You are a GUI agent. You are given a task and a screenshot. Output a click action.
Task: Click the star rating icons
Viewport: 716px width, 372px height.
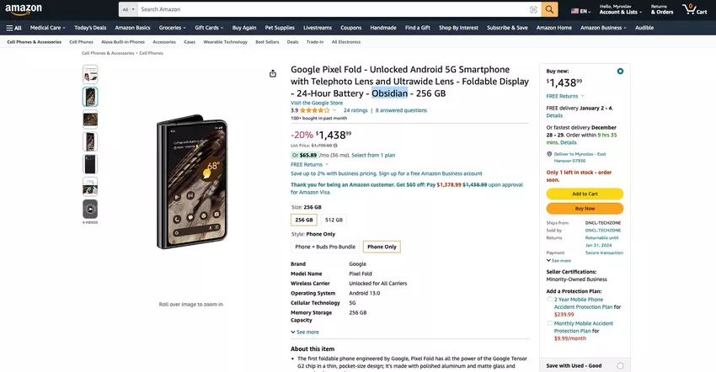pos(315,110)
